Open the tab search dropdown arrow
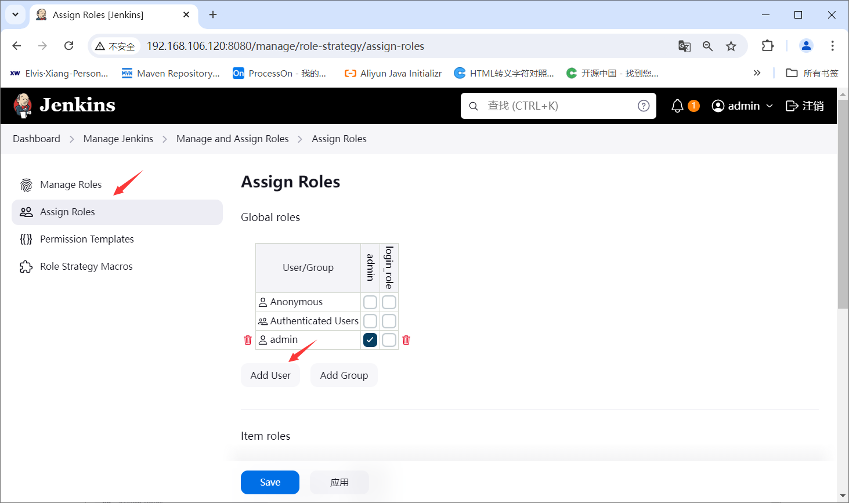849x503 pixels. (x=16, y=15)
